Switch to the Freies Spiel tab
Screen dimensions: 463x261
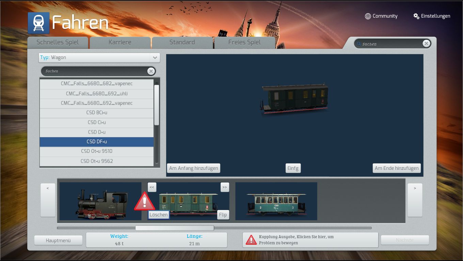[244, 42]
